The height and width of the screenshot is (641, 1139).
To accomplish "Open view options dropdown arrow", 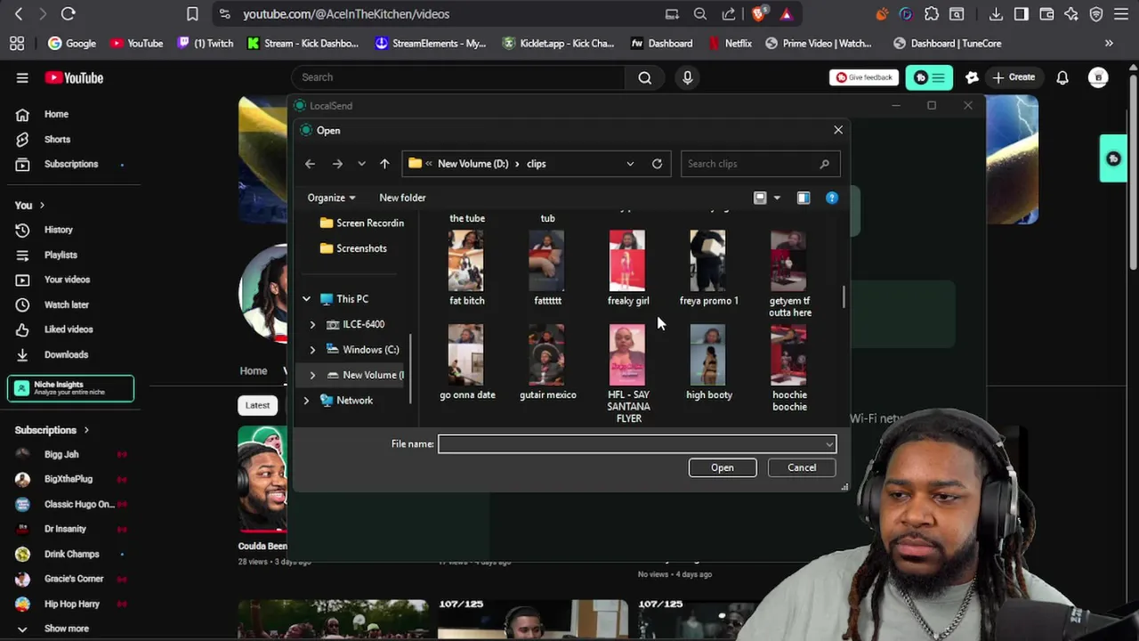I will (x=777, y=198).
